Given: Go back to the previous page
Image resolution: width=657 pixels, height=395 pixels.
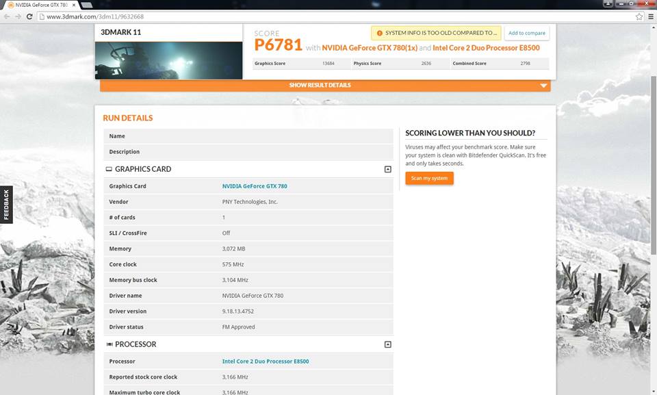Looking at the screenshot, I should pyautogui.click(x=7, y=17).
